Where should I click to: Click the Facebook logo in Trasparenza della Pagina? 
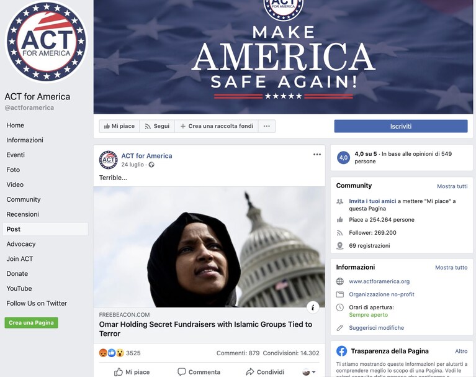[x=341, y=351]
